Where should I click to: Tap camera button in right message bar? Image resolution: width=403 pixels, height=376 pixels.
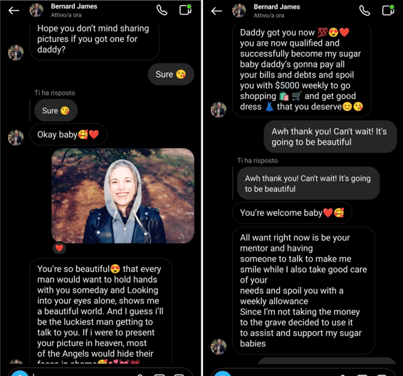(x=223, y=373)
